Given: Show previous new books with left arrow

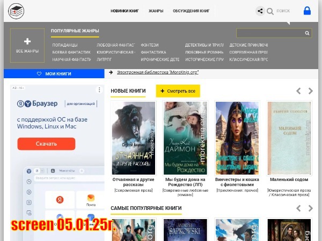Looking at the screenshot, I should pos(298,91).
